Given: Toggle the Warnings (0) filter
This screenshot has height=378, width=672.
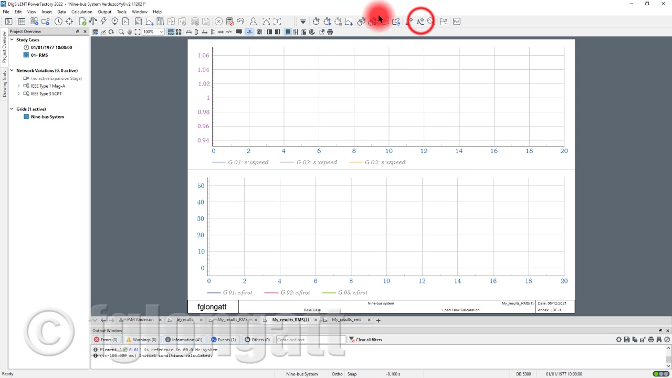Looking at the screenshot, I should point(141,340).
